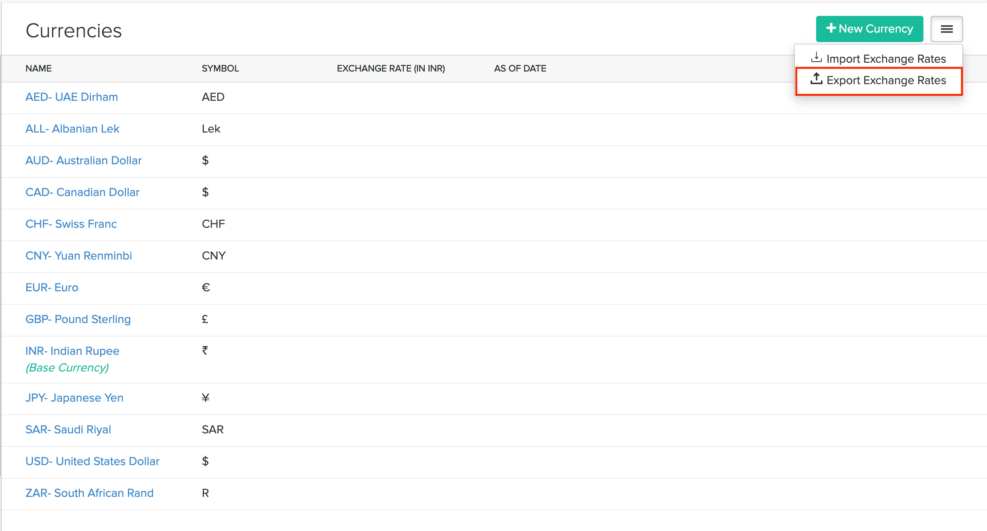Click CNY- Yuan Renminbi link
This screenshot has width=987, height=531.
point(79,256)
